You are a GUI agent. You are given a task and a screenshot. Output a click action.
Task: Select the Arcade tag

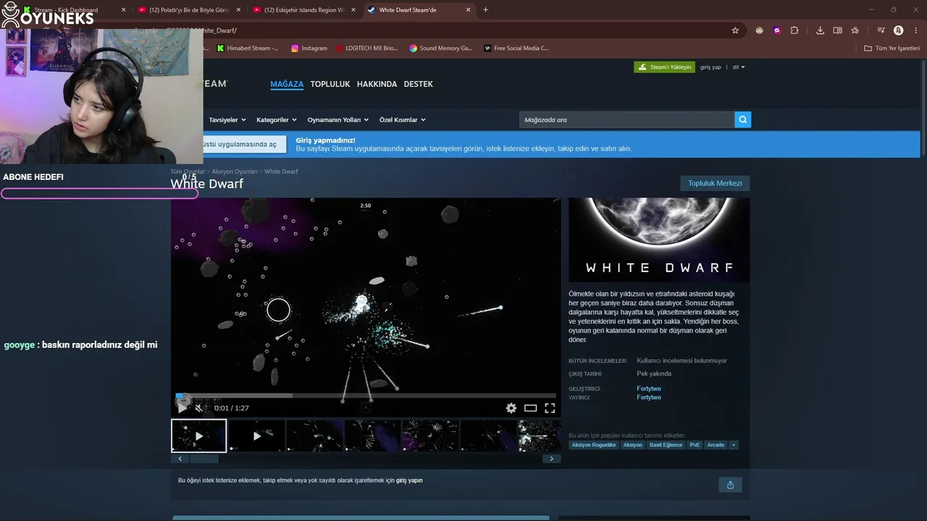pos(716,445)
